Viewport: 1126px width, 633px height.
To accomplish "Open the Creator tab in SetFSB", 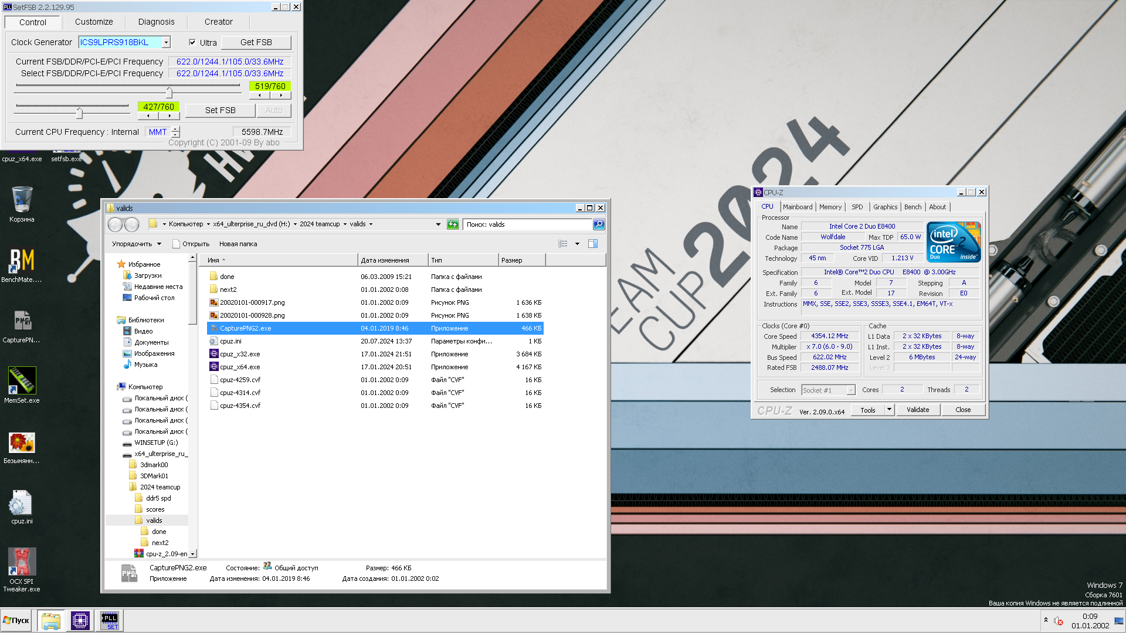I will (x=219, y=22).
